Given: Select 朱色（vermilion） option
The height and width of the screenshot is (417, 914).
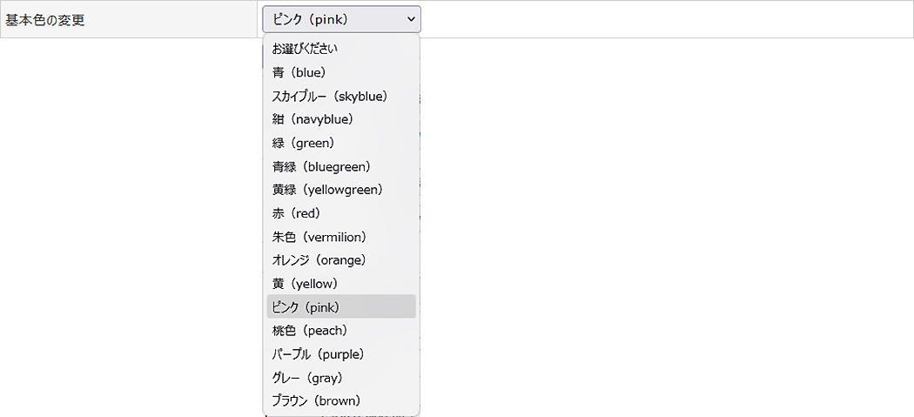Looking at the screenshot, I should click(341, 236).
